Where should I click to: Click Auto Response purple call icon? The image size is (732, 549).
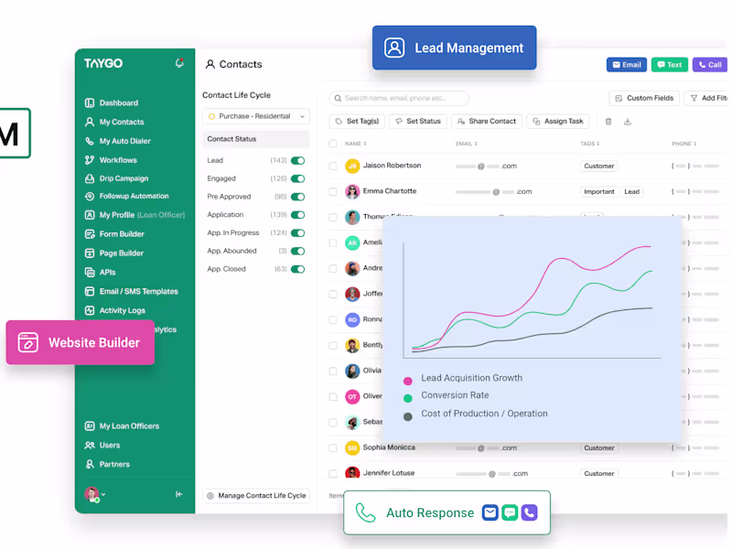pos(530,512)
